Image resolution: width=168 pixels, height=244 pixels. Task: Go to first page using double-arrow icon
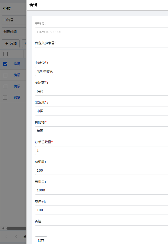pos(6,237)
